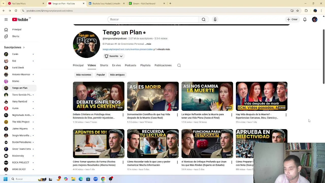
Task: Open options for Demostración Científica video
Action: [177, 115]
